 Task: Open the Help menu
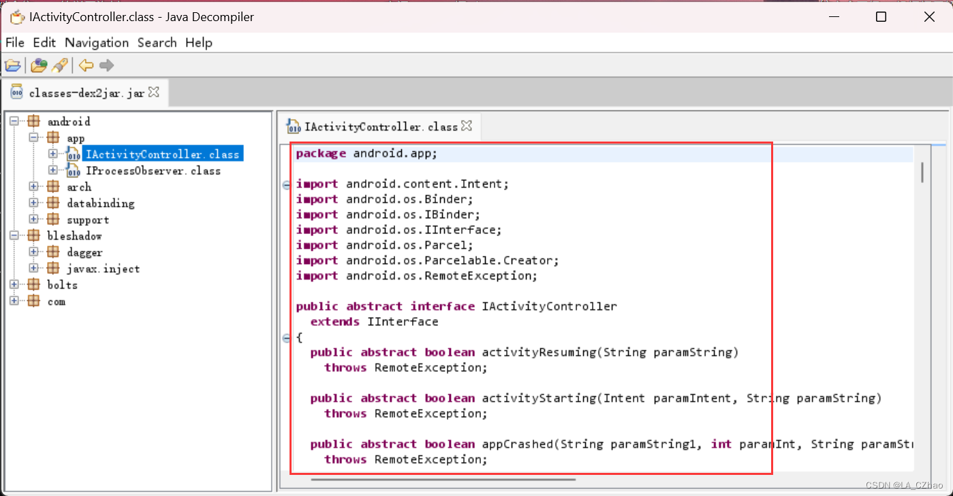pos(199,42)
